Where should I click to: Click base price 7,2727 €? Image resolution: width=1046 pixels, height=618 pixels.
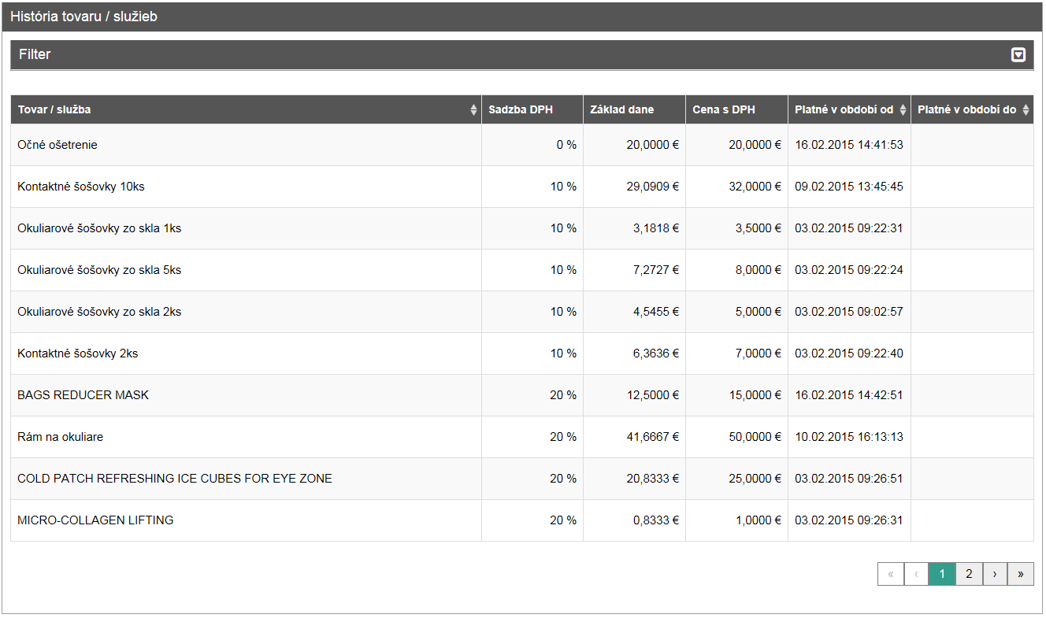655,270
